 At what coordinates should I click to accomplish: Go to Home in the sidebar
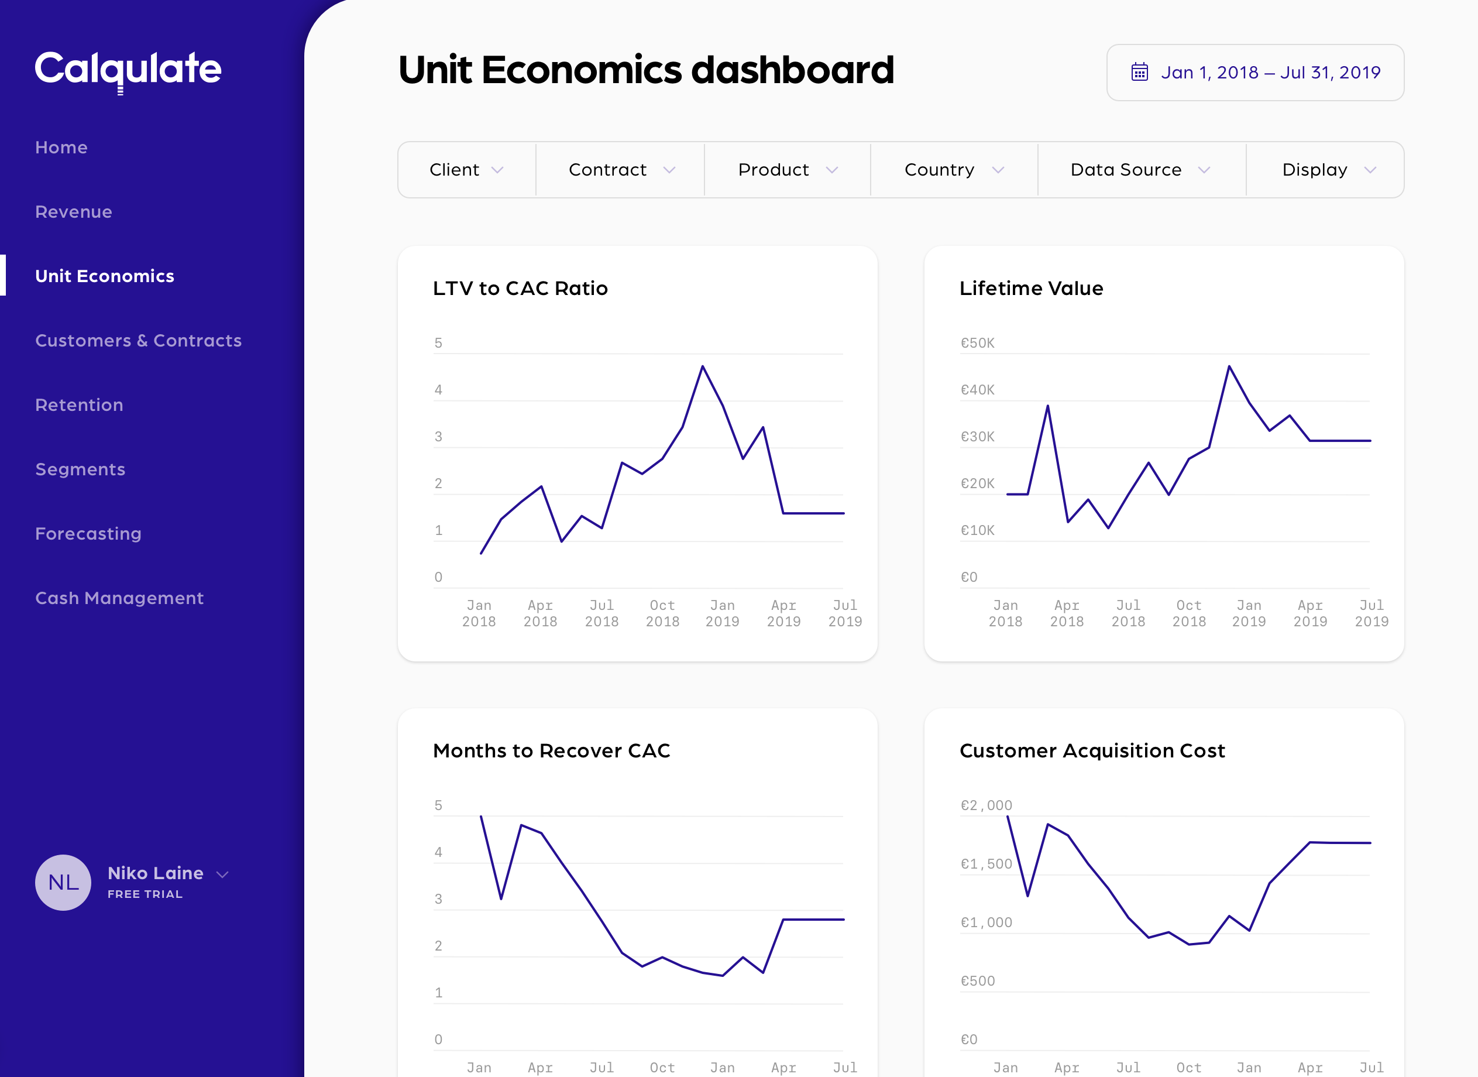pos(61,148)
